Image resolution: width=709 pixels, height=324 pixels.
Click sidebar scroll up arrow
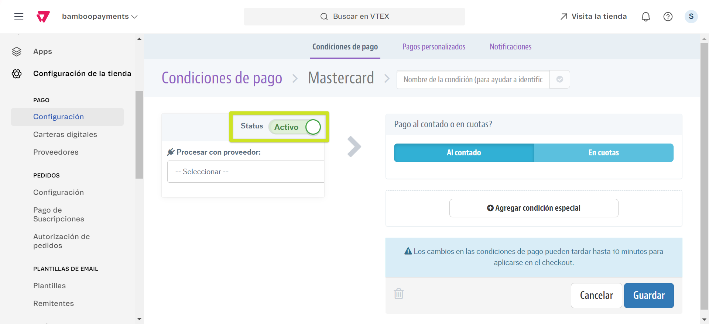pyautogui.click(x=139, y=39)
